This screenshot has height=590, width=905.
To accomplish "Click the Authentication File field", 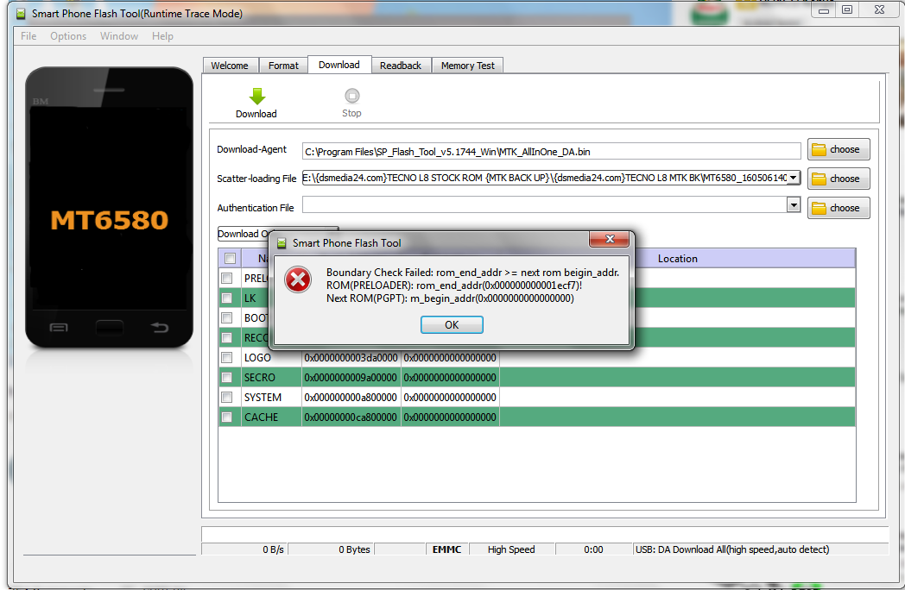I will pos(545,204).
